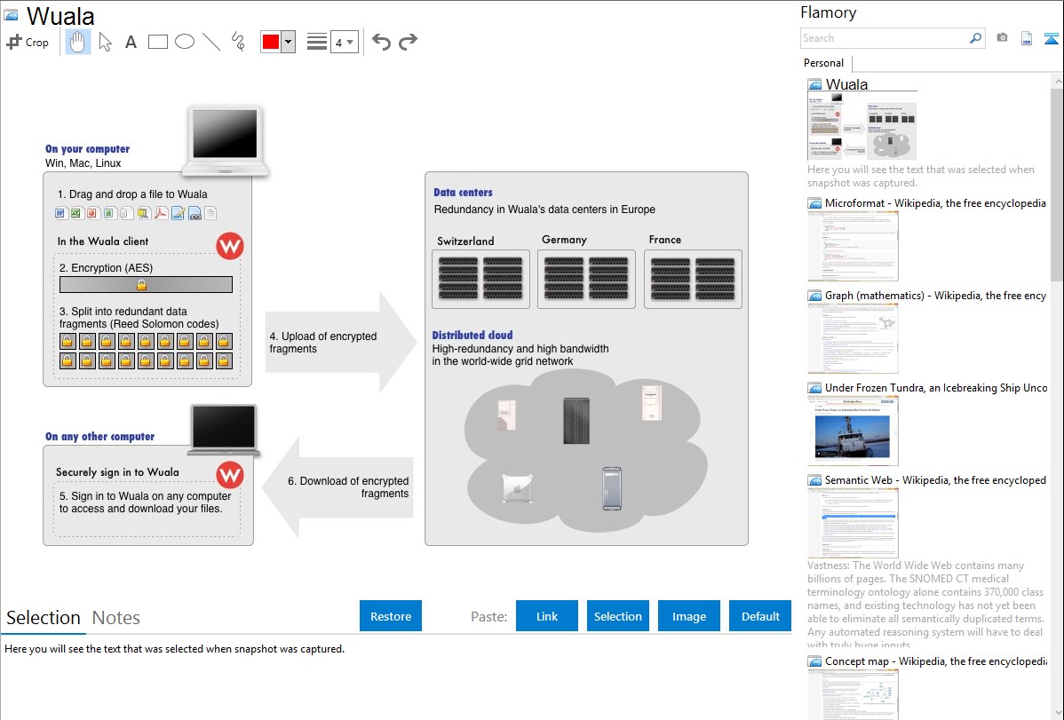Click the icon beside Microformat snapshot title

click(x=814, y=203)
